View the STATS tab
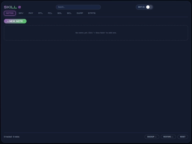 92,13
